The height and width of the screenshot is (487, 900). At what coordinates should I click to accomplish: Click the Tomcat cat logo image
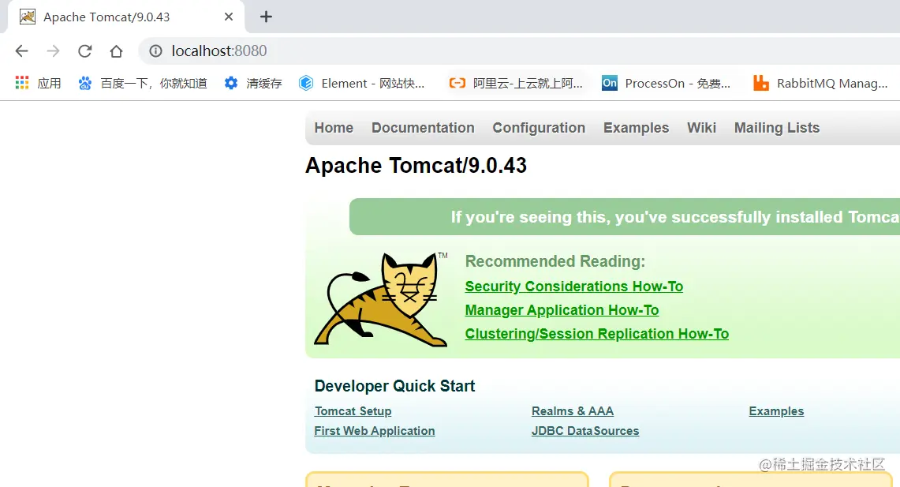coord(380,299)
